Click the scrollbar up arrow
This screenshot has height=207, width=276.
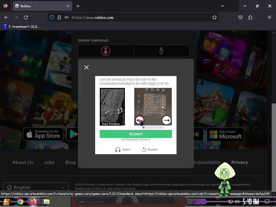click(274, 33)
